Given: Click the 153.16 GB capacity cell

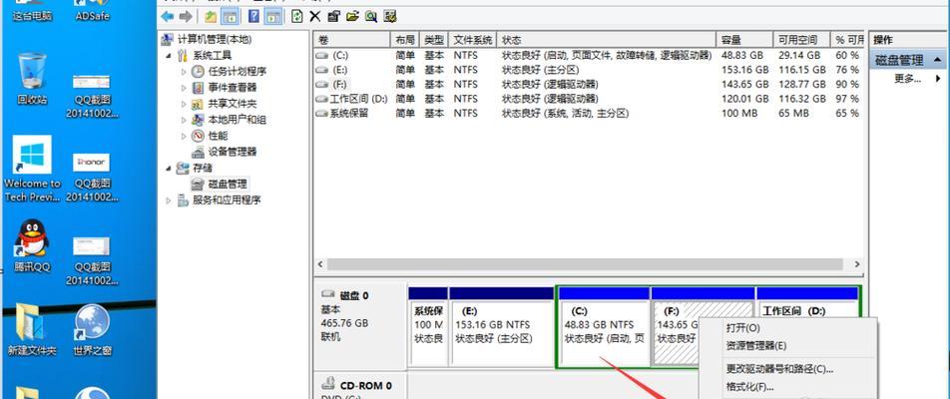Looking at the screenshot, I should click(x=745, y=70).
